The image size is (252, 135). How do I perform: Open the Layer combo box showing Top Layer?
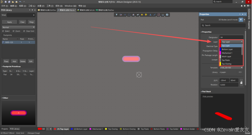(x=232, y=42)
